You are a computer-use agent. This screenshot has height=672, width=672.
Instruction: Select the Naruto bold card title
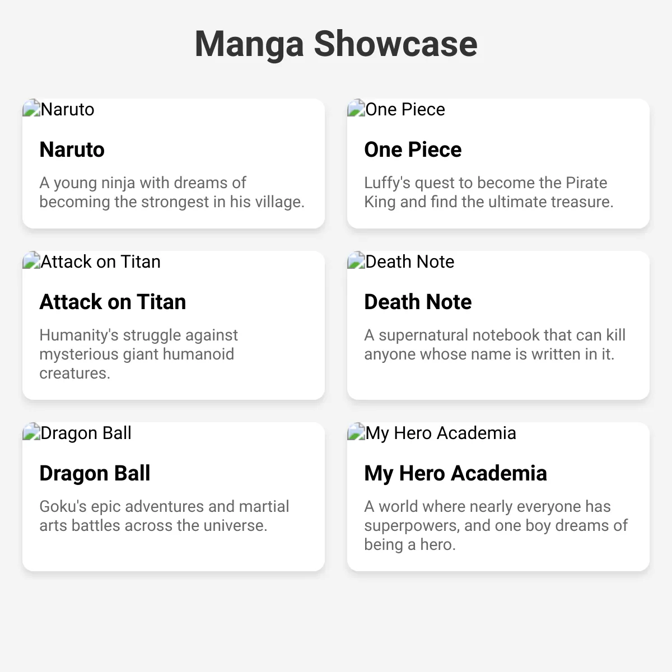click(x=72, y=150)
